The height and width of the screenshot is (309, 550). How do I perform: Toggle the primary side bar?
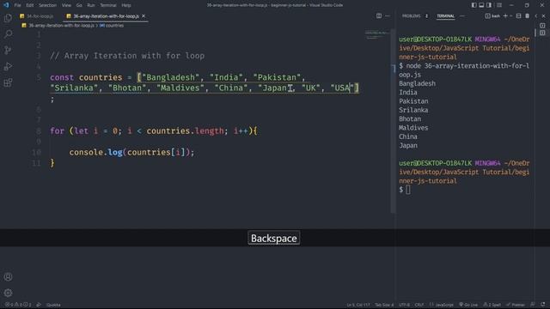pyautogui.click(x=474, y=5)
